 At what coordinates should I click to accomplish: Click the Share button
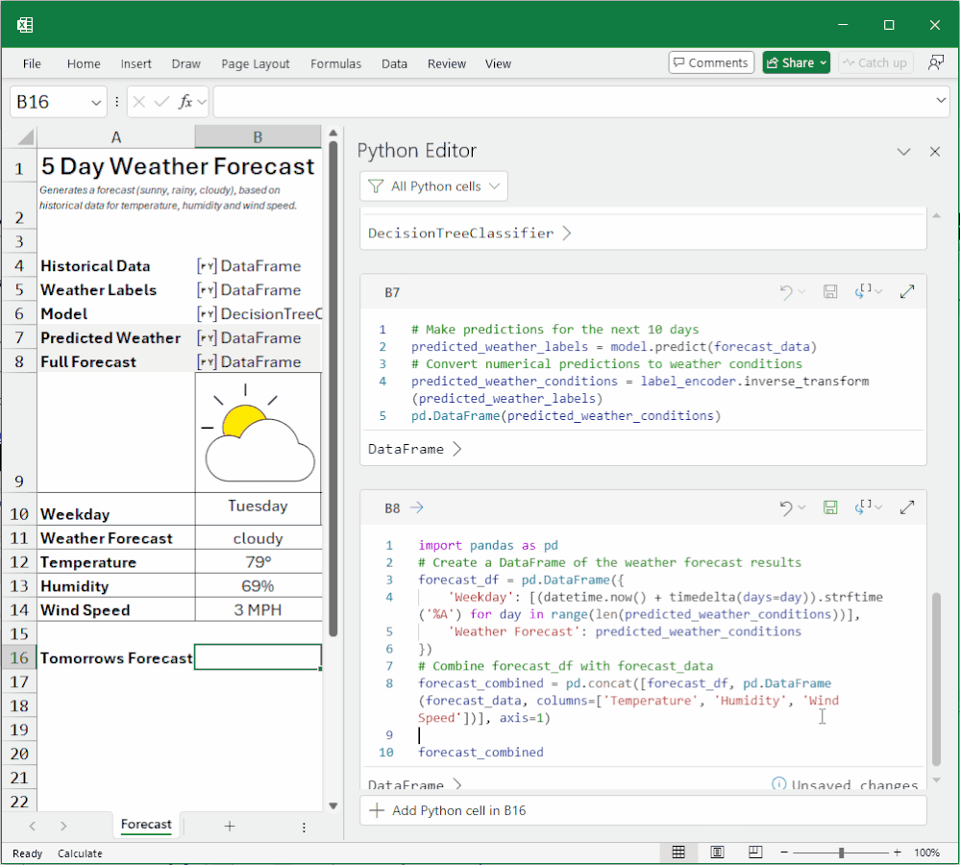click(x=796, y=62)
